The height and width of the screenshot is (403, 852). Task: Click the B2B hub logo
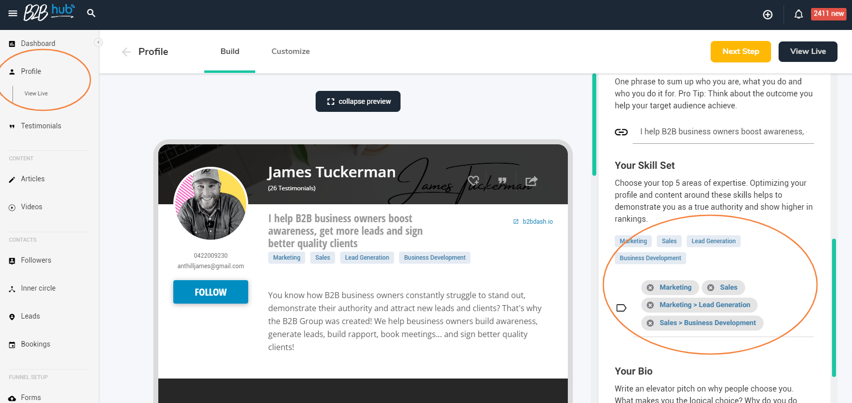point(49,12)
